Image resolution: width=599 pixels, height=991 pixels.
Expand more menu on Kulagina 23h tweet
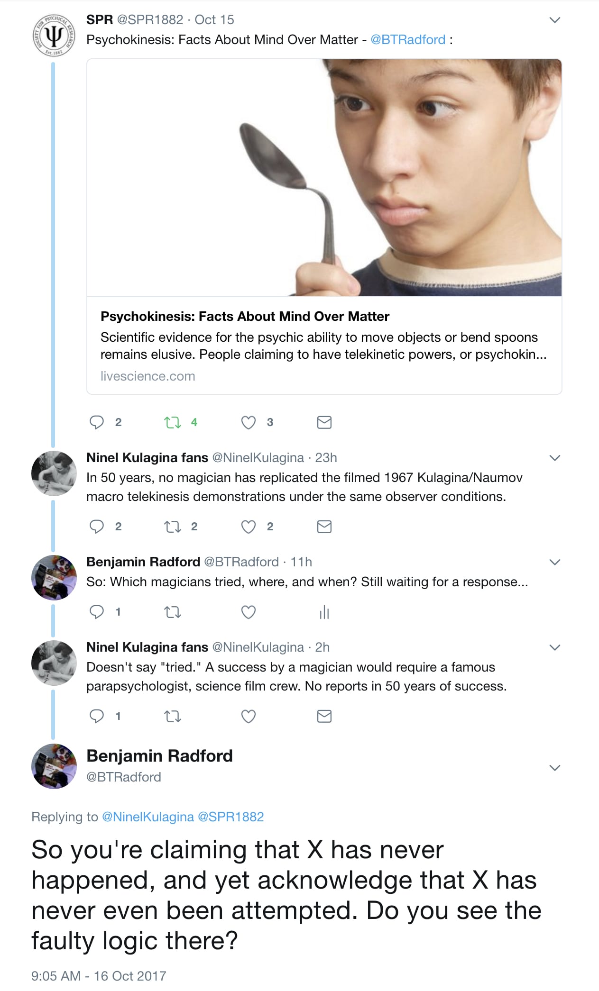tap(554, 458)
